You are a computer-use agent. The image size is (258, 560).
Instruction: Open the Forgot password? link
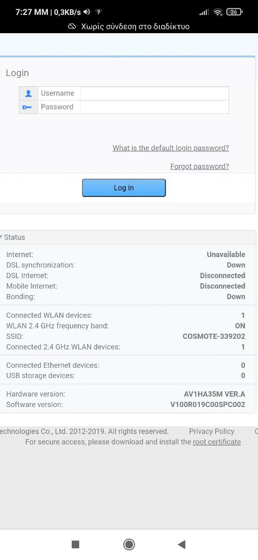coord(200,166)
